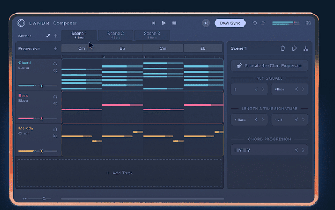Increase length from 4 Bars

(x=263, y=120)
